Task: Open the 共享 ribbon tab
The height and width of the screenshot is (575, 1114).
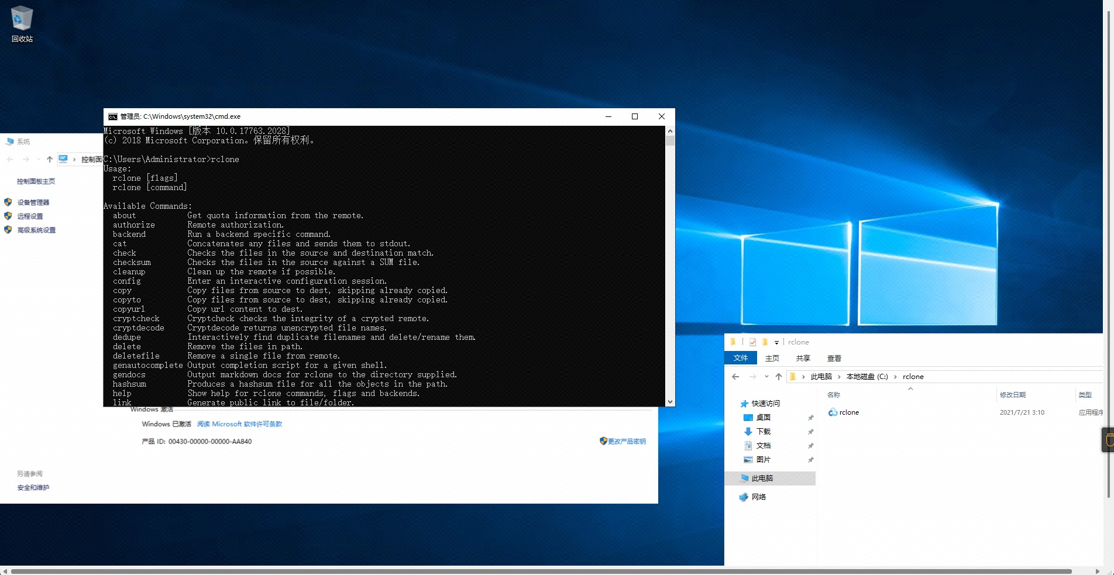Action: [803, 358]
